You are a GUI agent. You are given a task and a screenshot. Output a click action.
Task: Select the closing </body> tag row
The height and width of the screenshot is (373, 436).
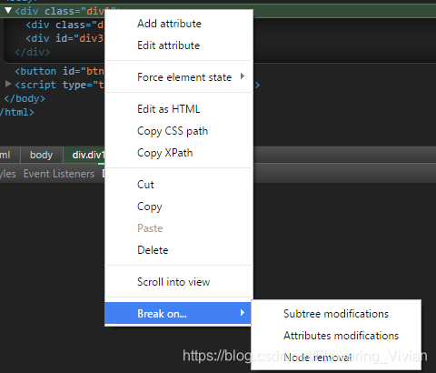25,98
